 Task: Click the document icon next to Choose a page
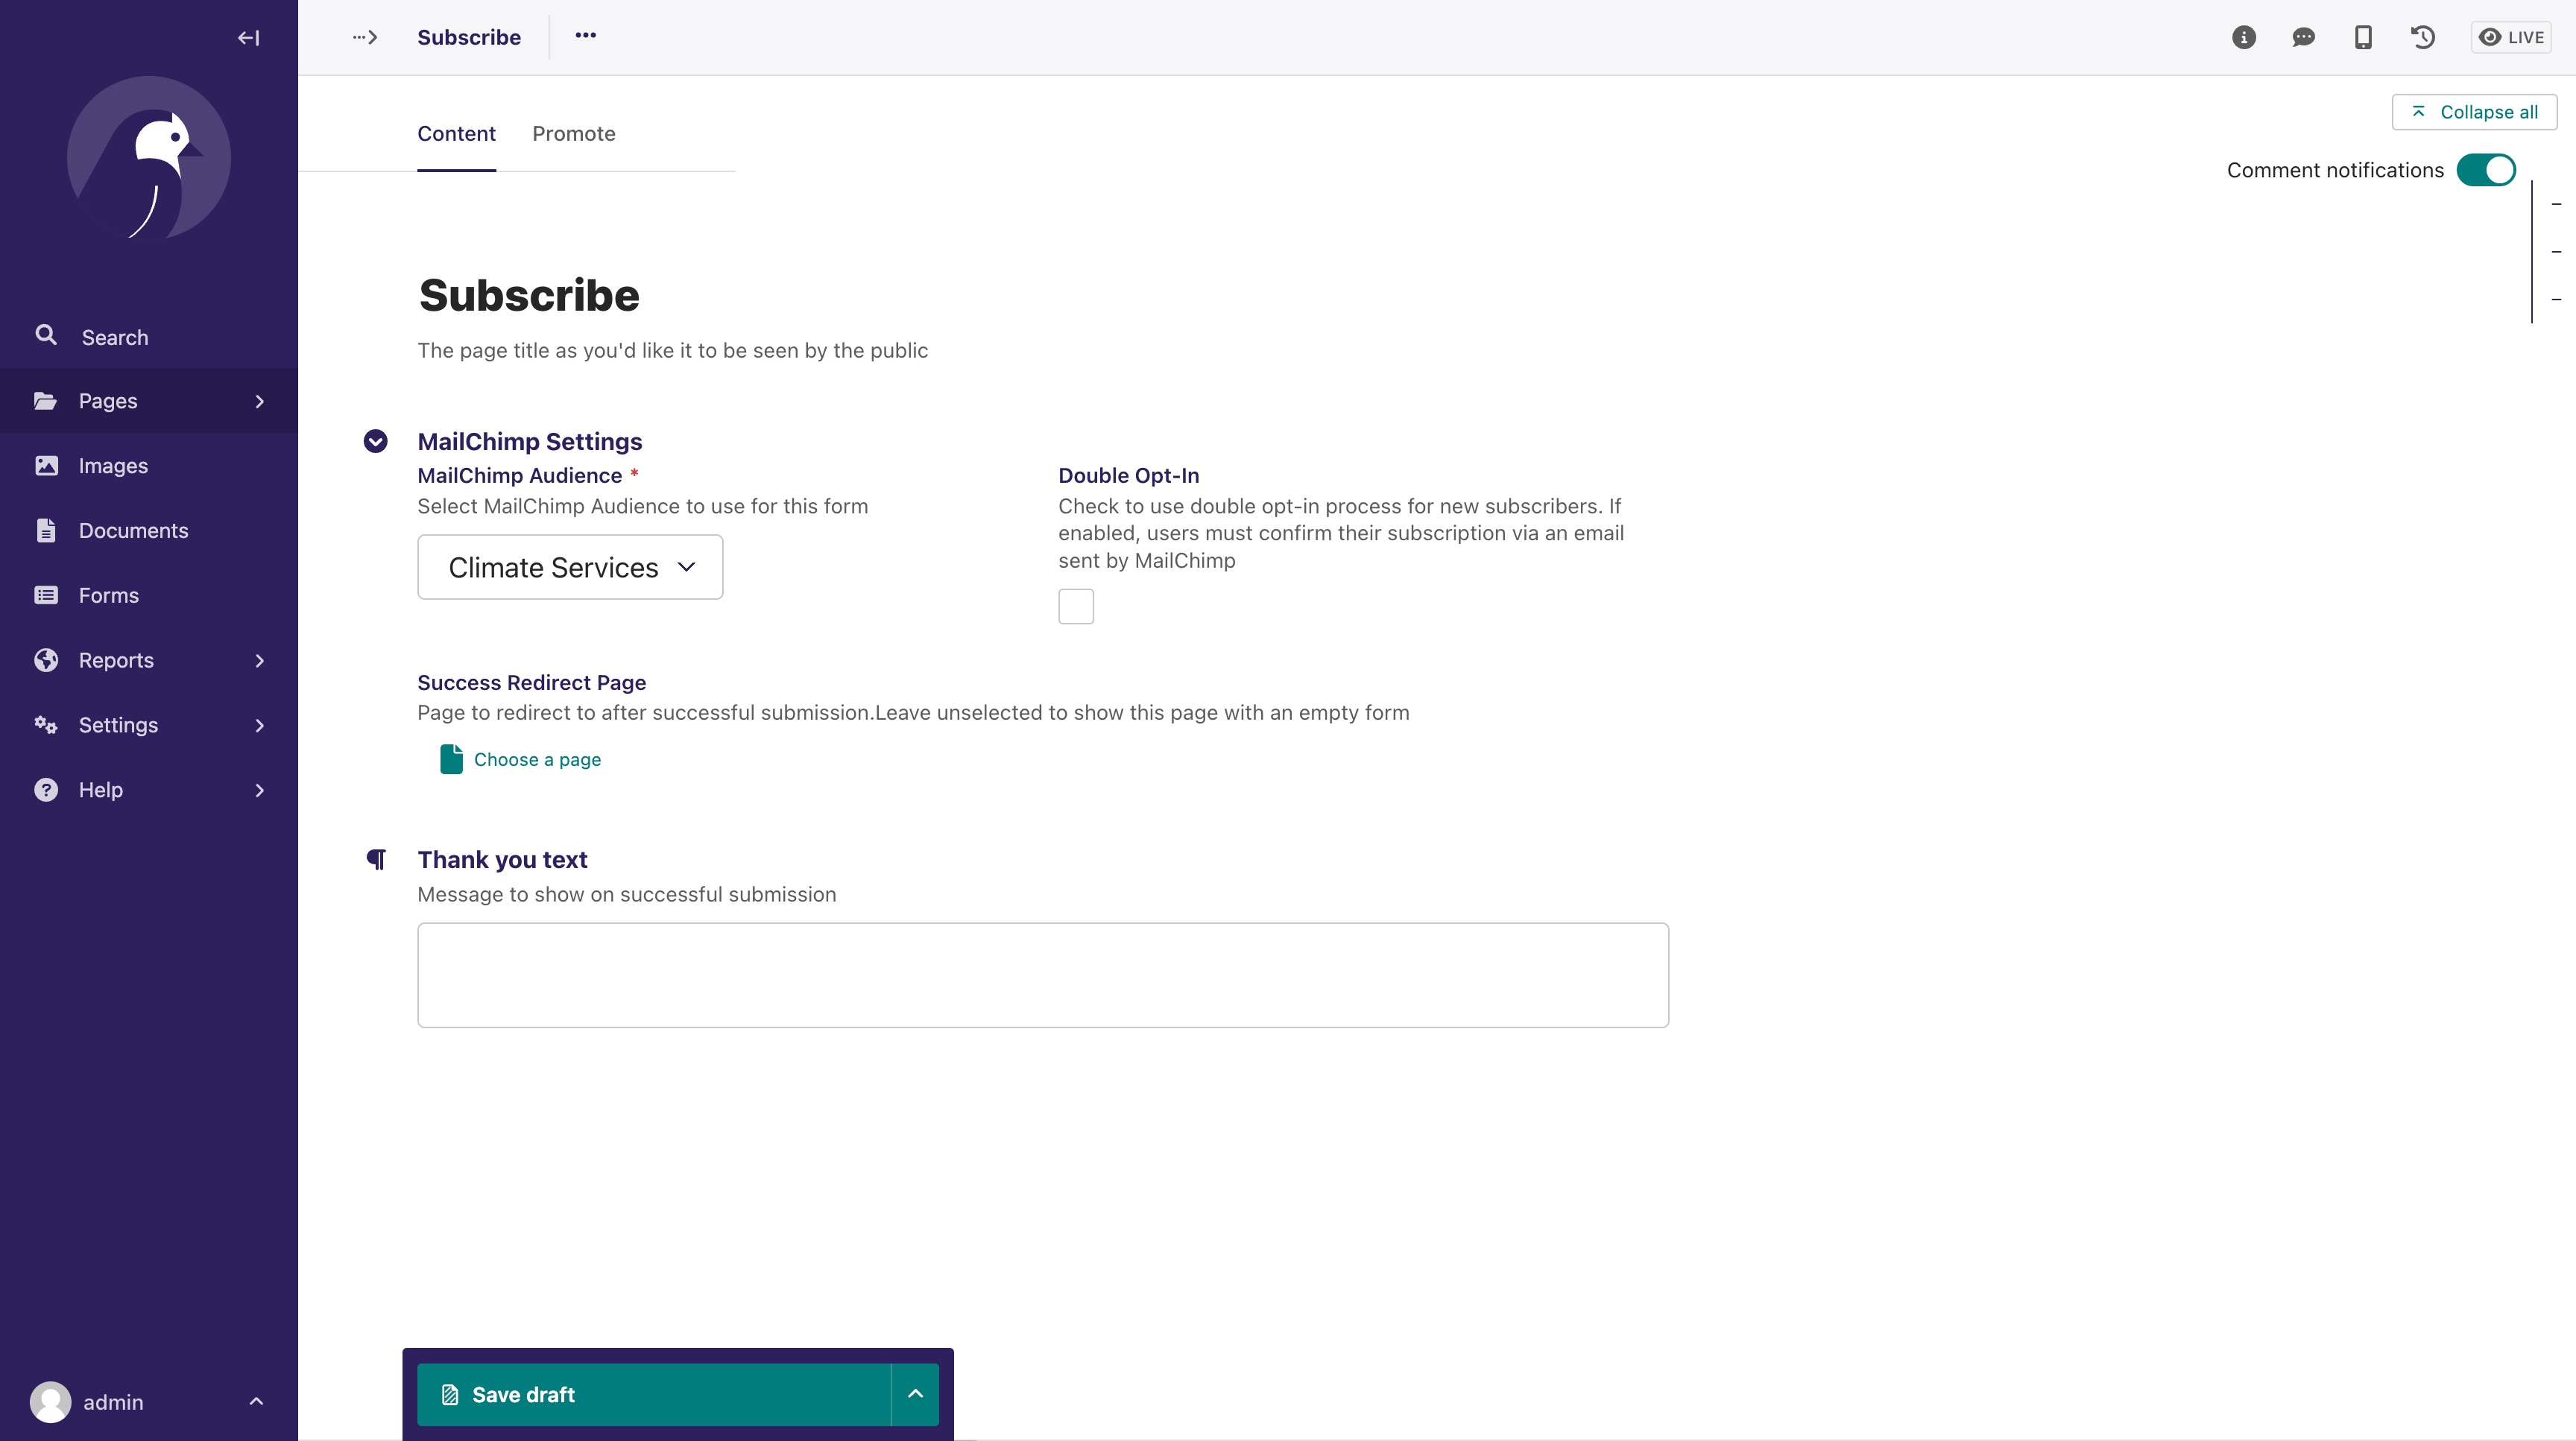tap(451, 760)
